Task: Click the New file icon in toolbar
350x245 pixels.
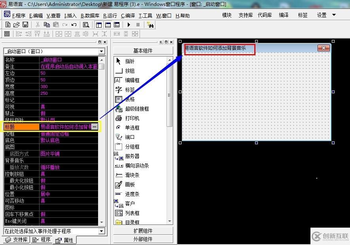Action: pos(8,24)
